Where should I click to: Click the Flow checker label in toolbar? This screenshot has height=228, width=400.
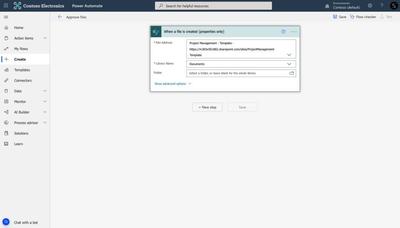(x=366, y=17)
